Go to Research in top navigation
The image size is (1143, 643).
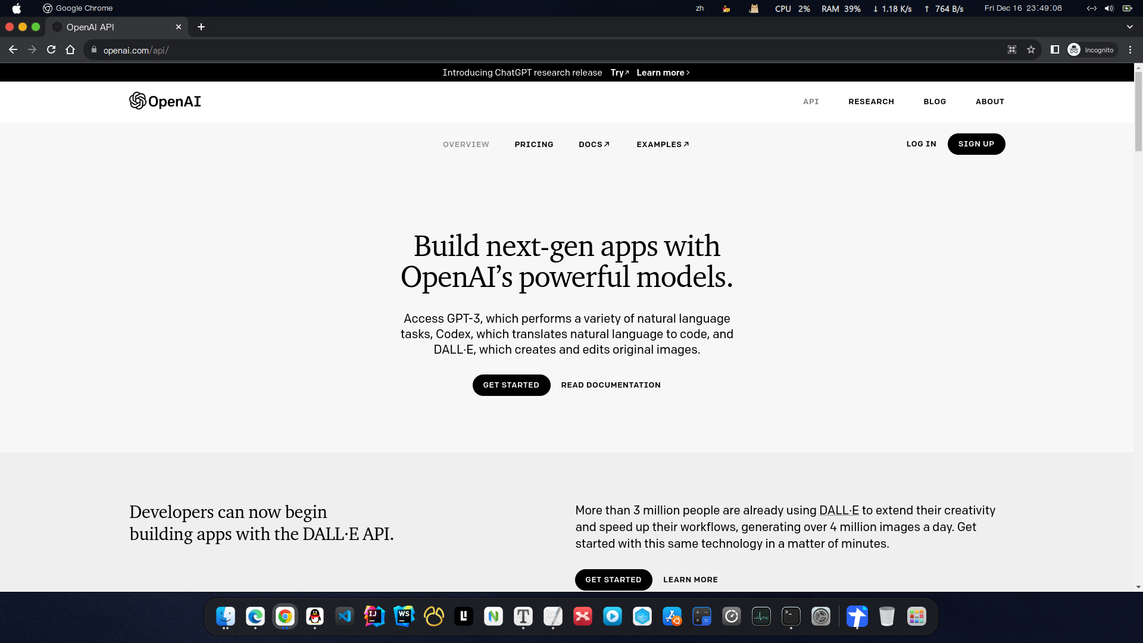coord(871,102)
